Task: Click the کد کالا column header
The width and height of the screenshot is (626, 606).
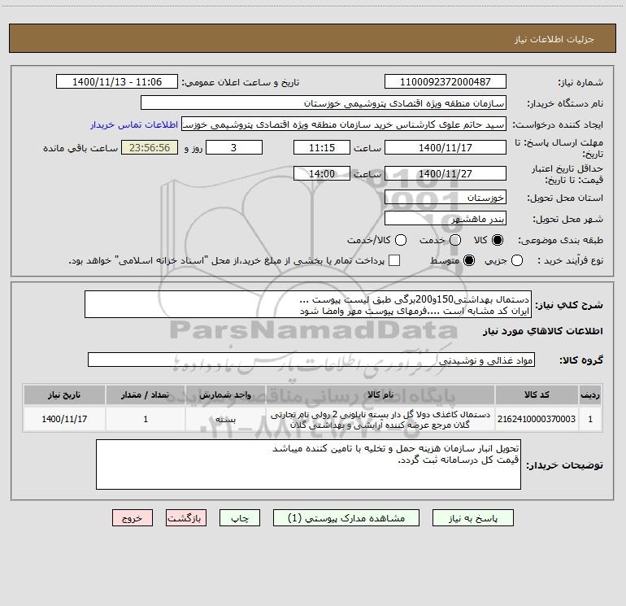Action: (x=537, y=395)
